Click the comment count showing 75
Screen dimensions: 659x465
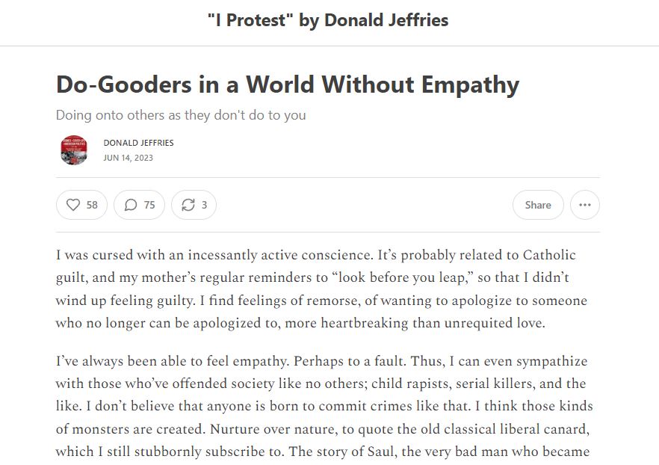click(x=149, y=205)
